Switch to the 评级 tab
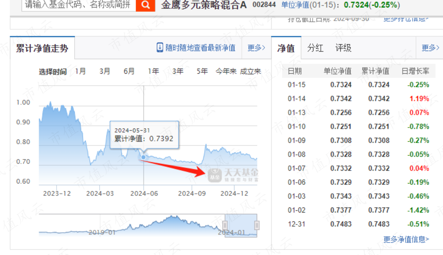 point(343,48)
